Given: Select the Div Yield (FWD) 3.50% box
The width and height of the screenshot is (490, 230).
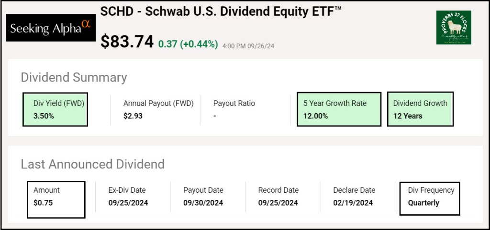Looking at the screenshot, I should pos(55,109).
